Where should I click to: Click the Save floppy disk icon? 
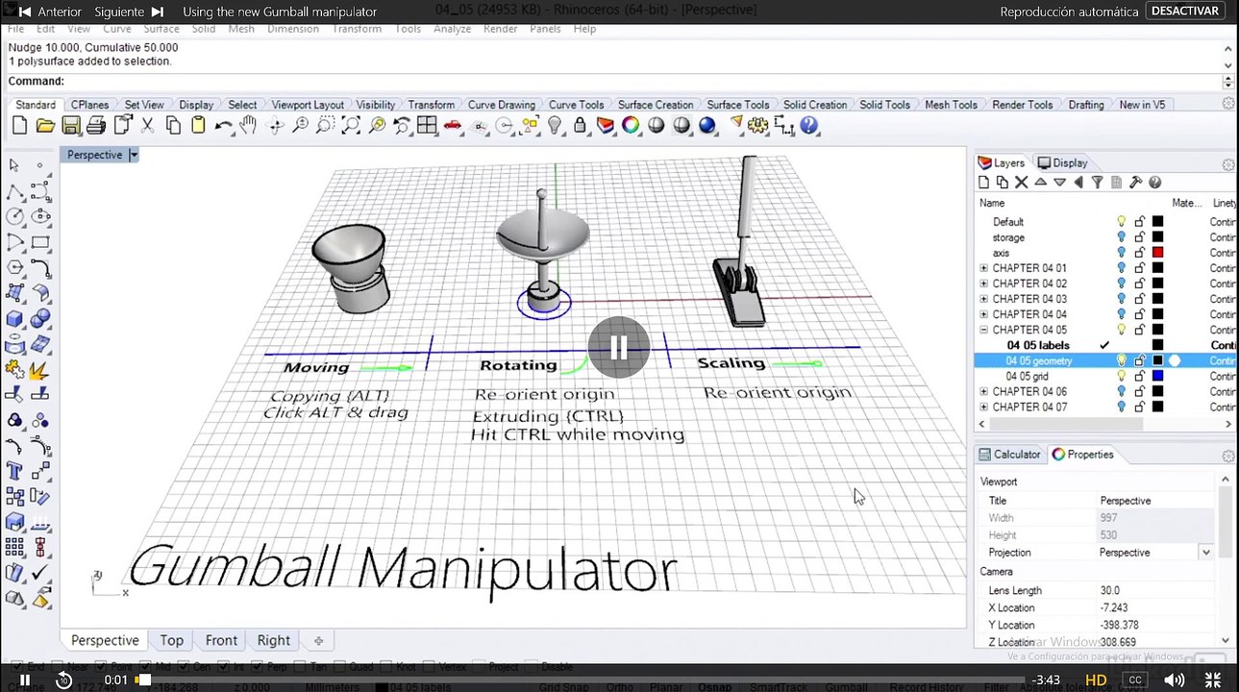coord(71,126)
